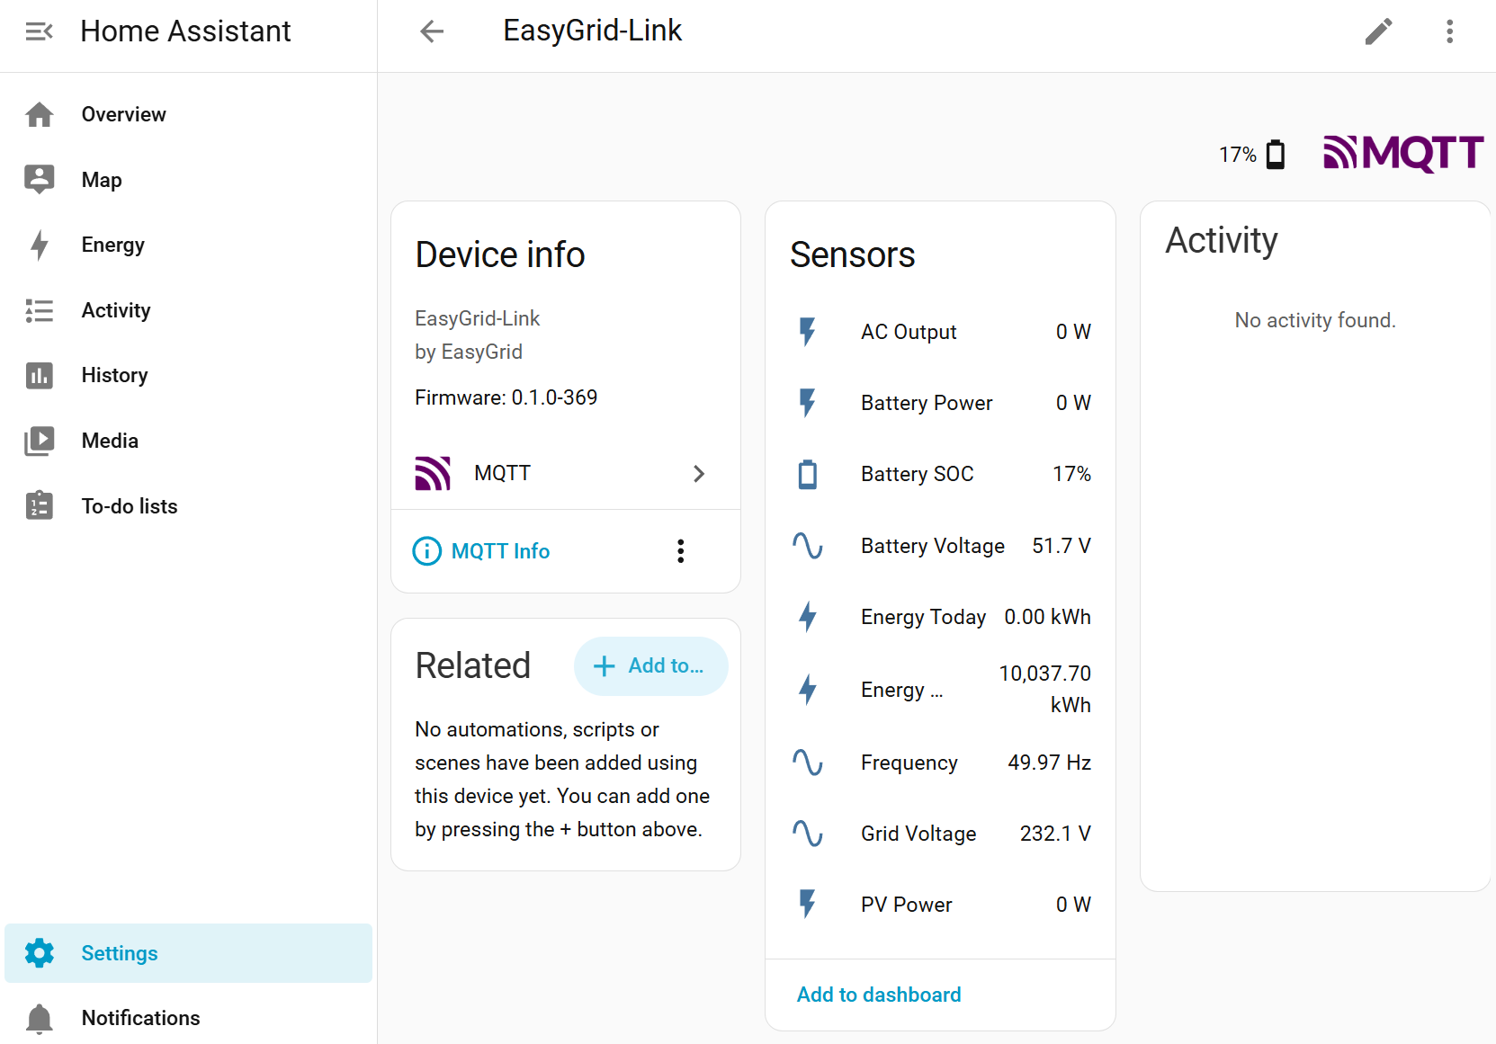Click the Battery Power flash icon
Image resolution: width=1496 pixels, height=1044 pixels.
pyautogui.click(x=808, y=402)
